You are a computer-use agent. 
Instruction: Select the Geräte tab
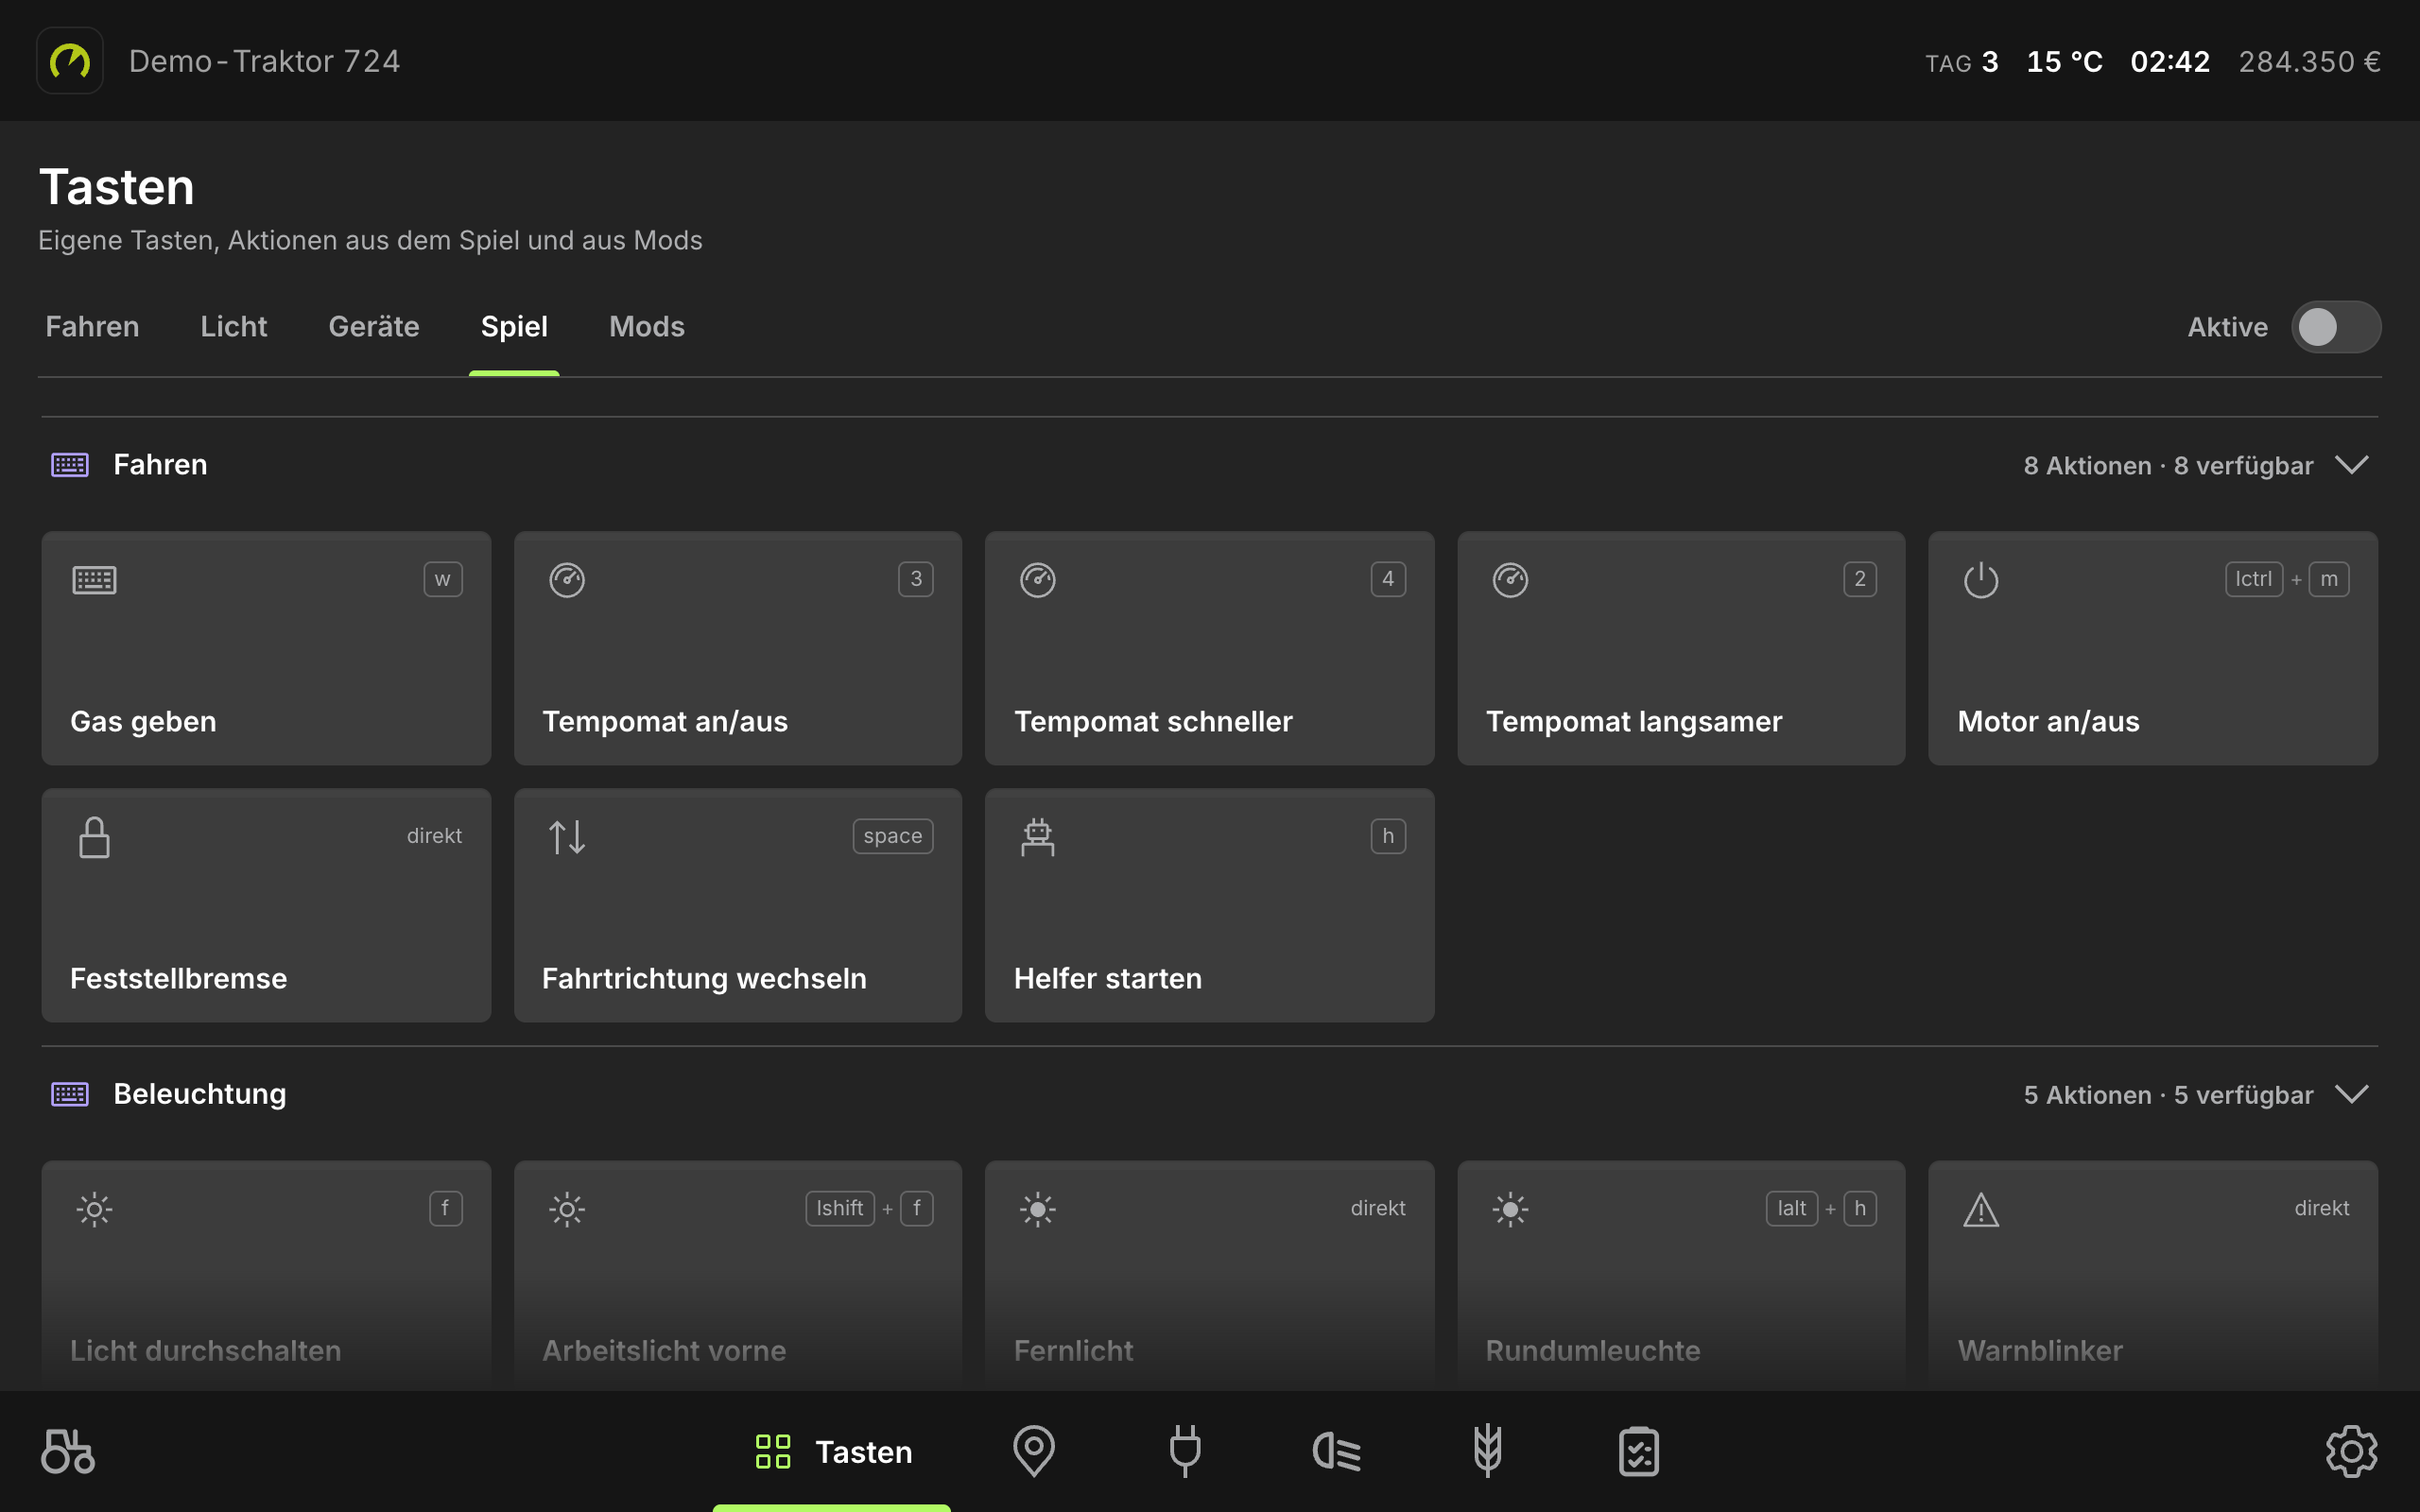click(374, 327)
